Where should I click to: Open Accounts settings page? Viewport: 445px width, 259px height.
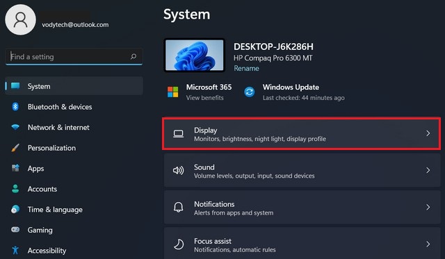[x=74, y=189]
